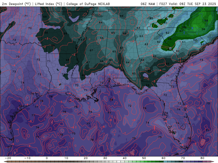Click the 30 label on the color scale
This screenshot has height=163, width=218.
(105, 158)
